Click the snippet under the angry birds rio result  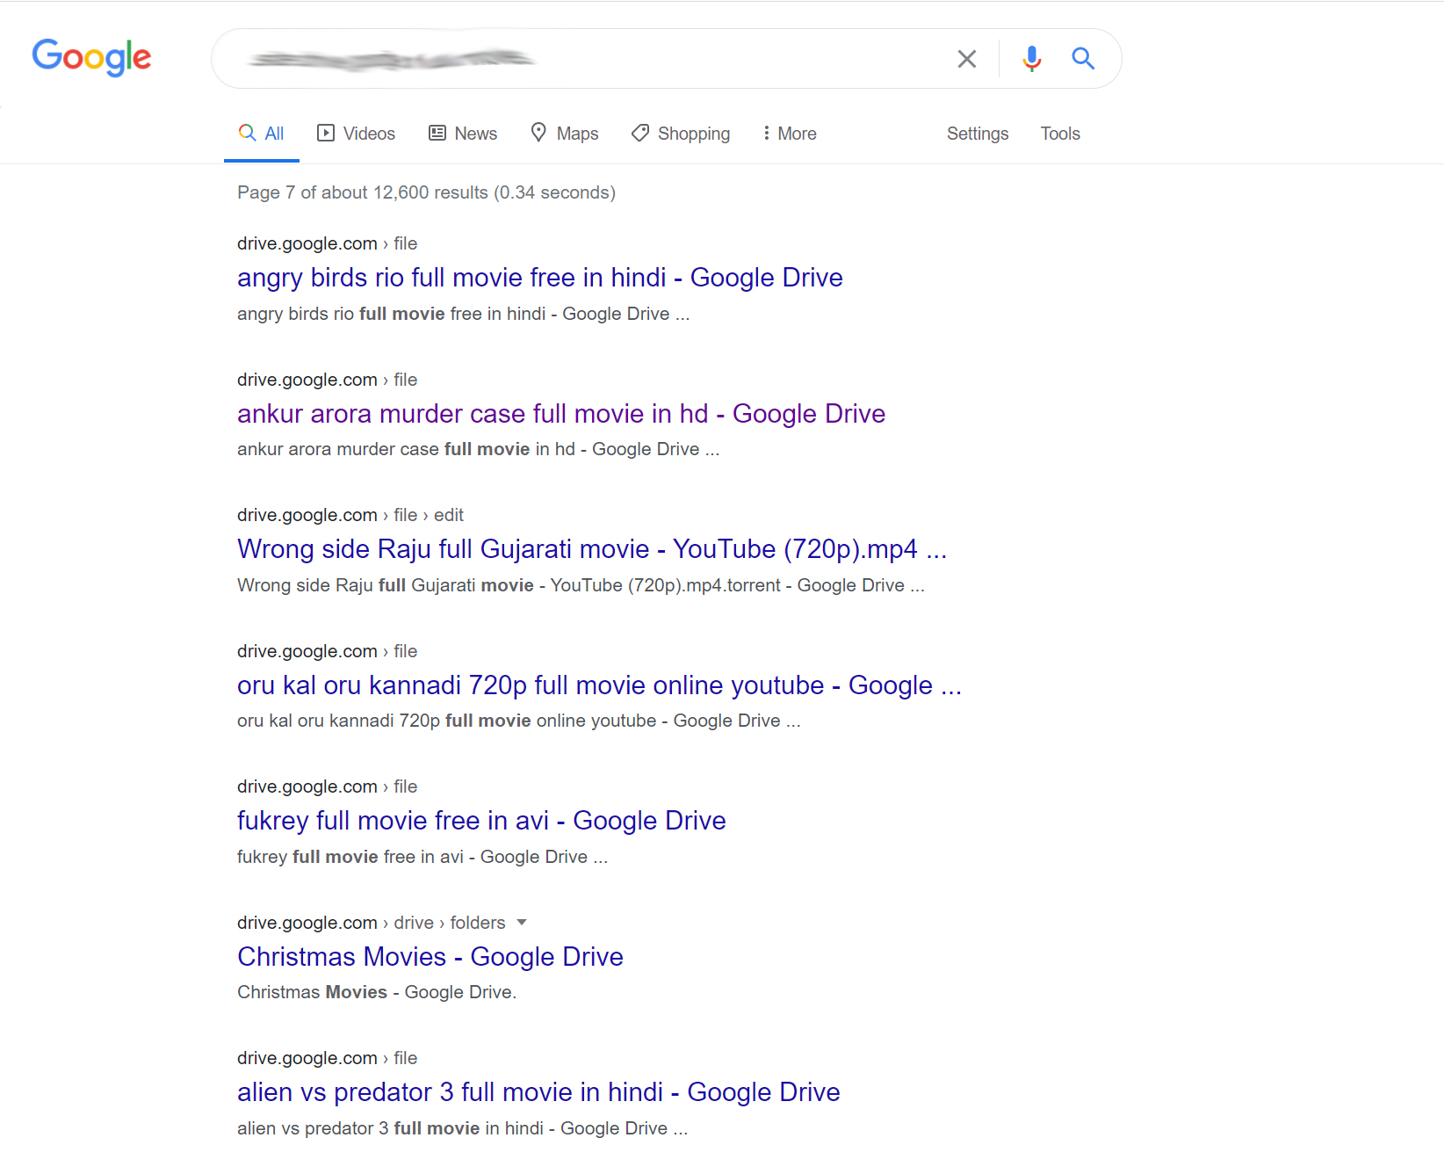[x=463, y=314]
